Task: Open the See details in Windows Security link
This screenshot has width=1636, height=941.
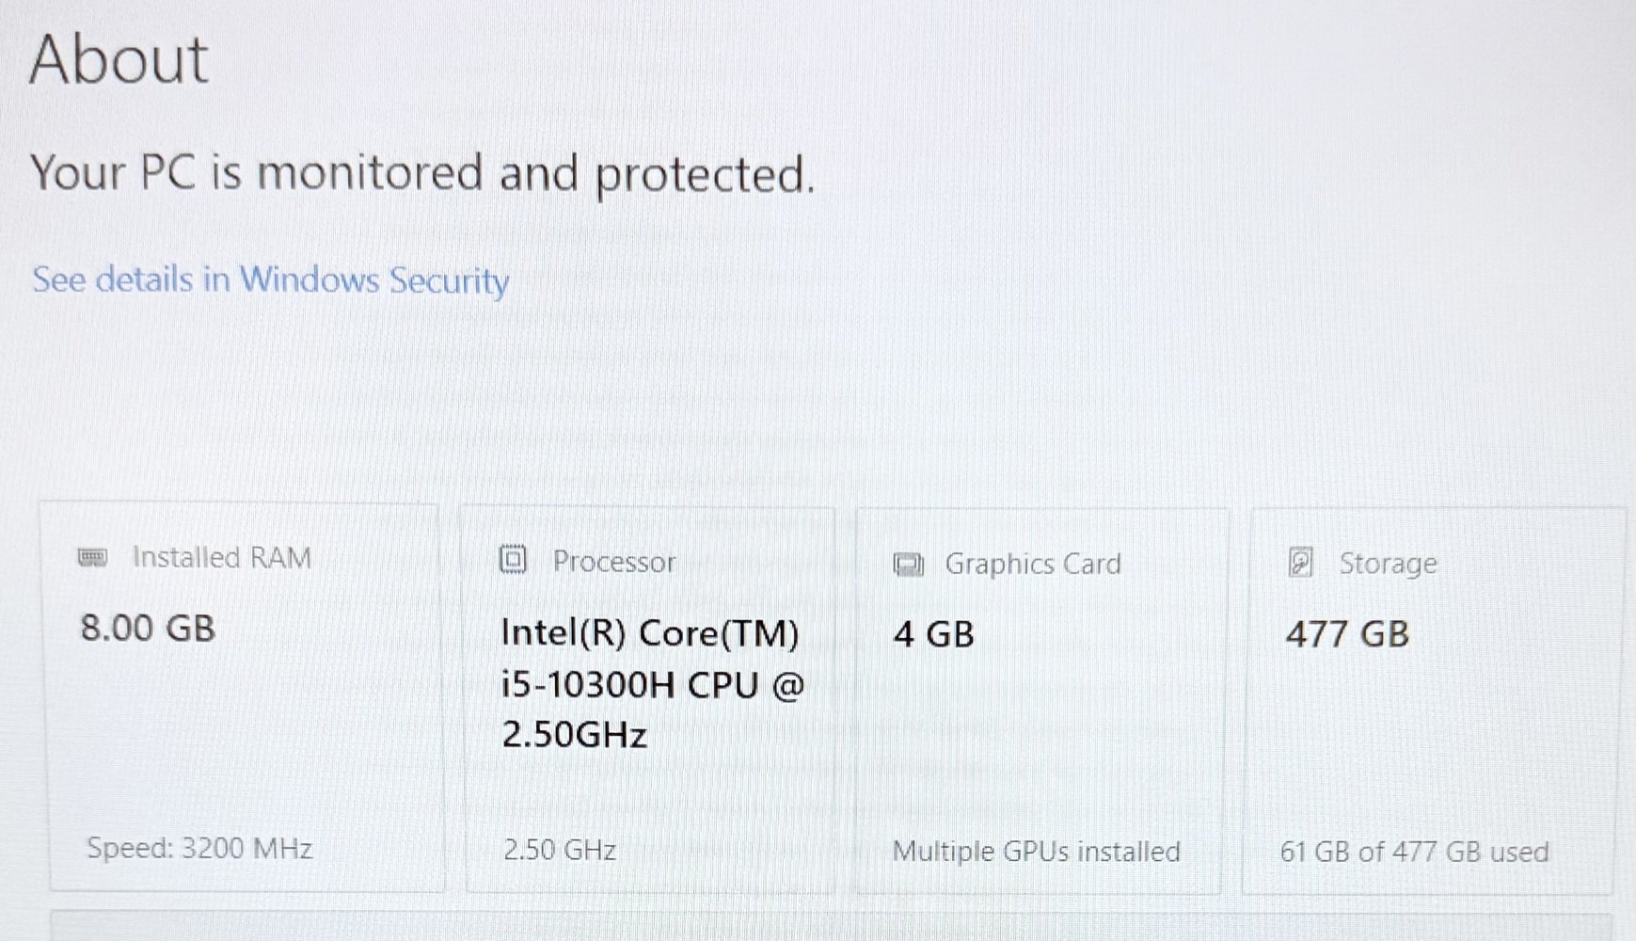Action: 270,280
